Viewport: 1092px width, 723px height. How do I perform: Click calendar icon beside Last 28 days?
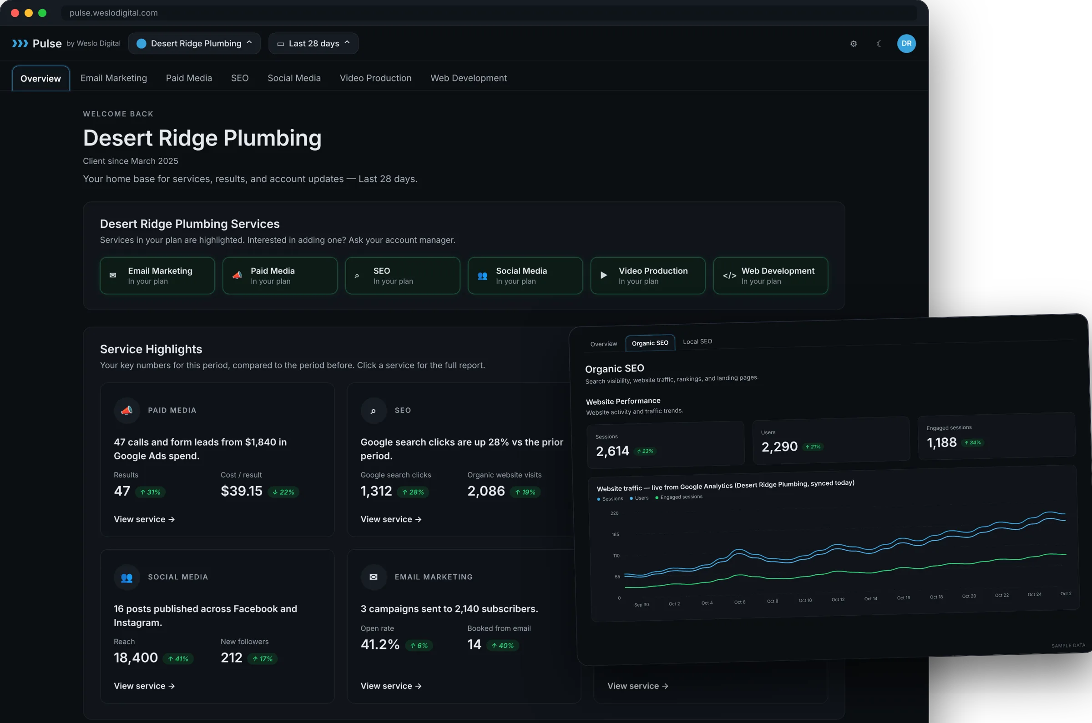point(280,44)
